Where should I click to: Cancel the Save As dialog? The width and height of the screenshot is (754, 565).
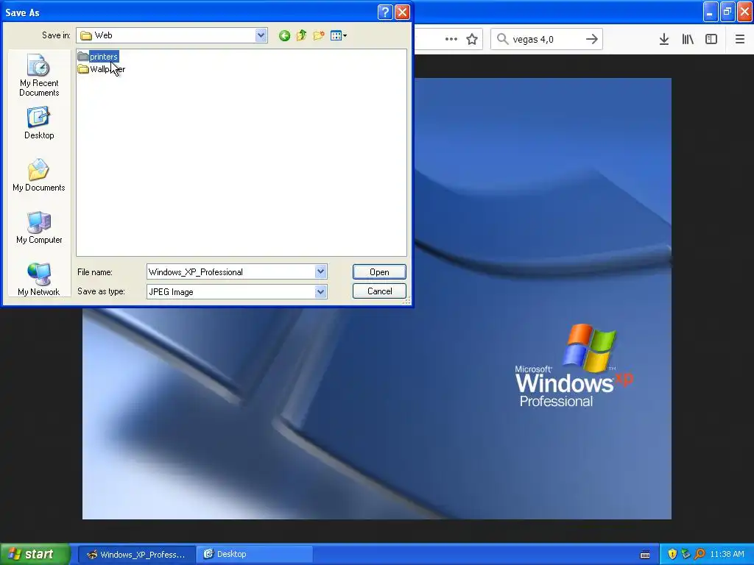pos(379,291)
